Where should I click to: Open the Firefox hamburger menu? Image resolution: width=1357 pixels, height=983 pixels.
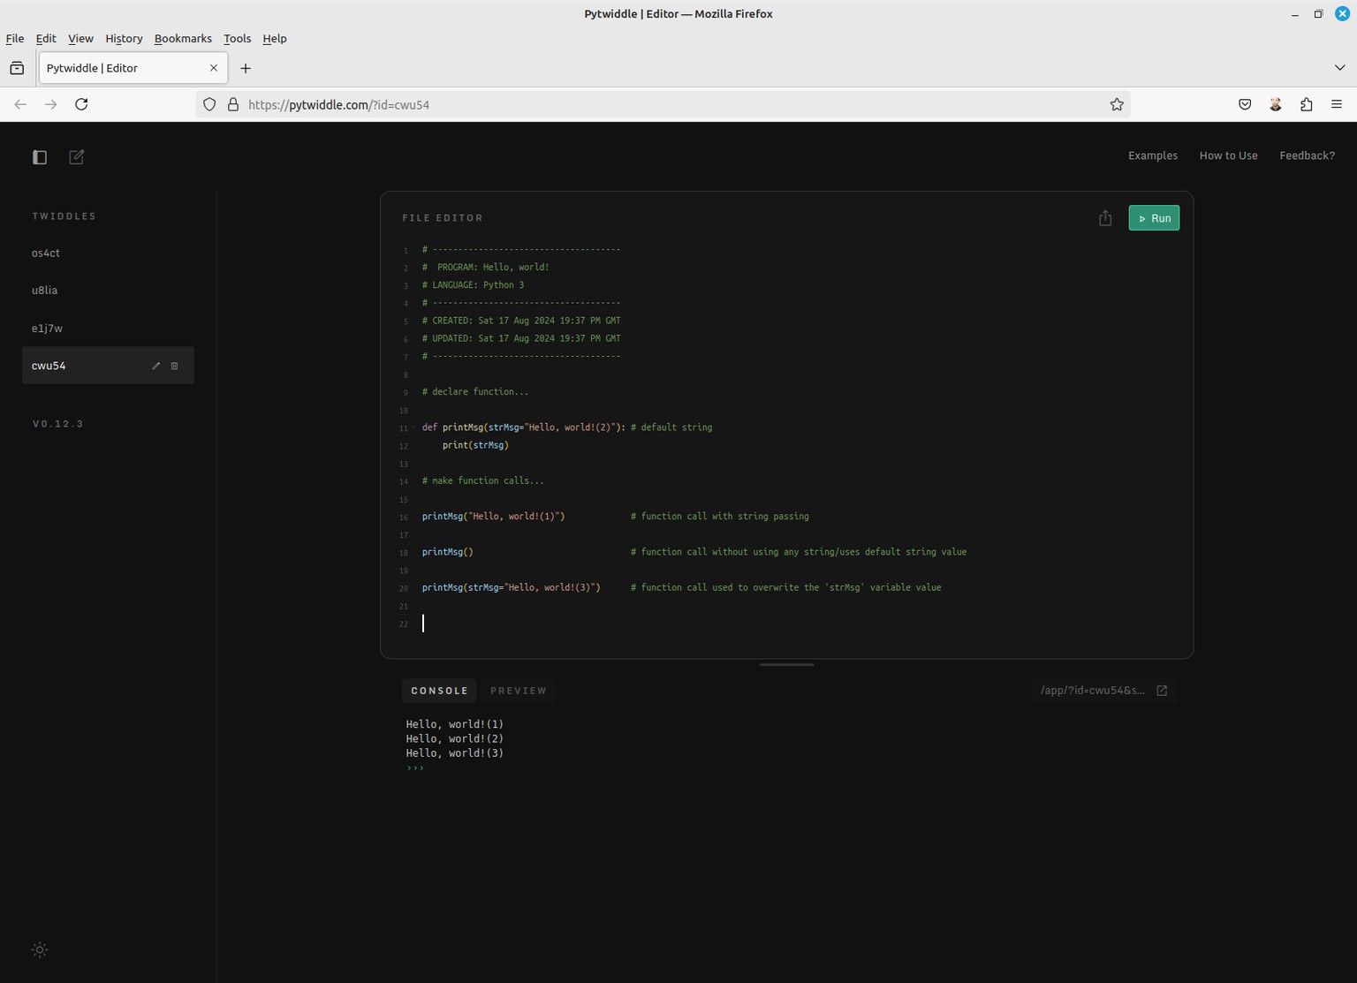(1337, 104)
